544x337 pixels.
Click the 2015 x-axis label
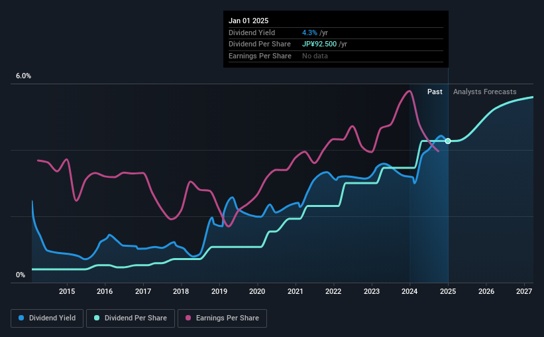point(67,291)
